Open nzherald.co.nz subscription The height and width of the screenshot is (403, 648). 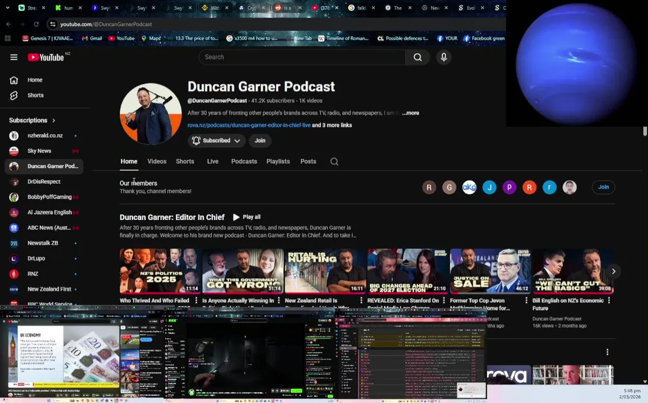[x=44, y=136]
